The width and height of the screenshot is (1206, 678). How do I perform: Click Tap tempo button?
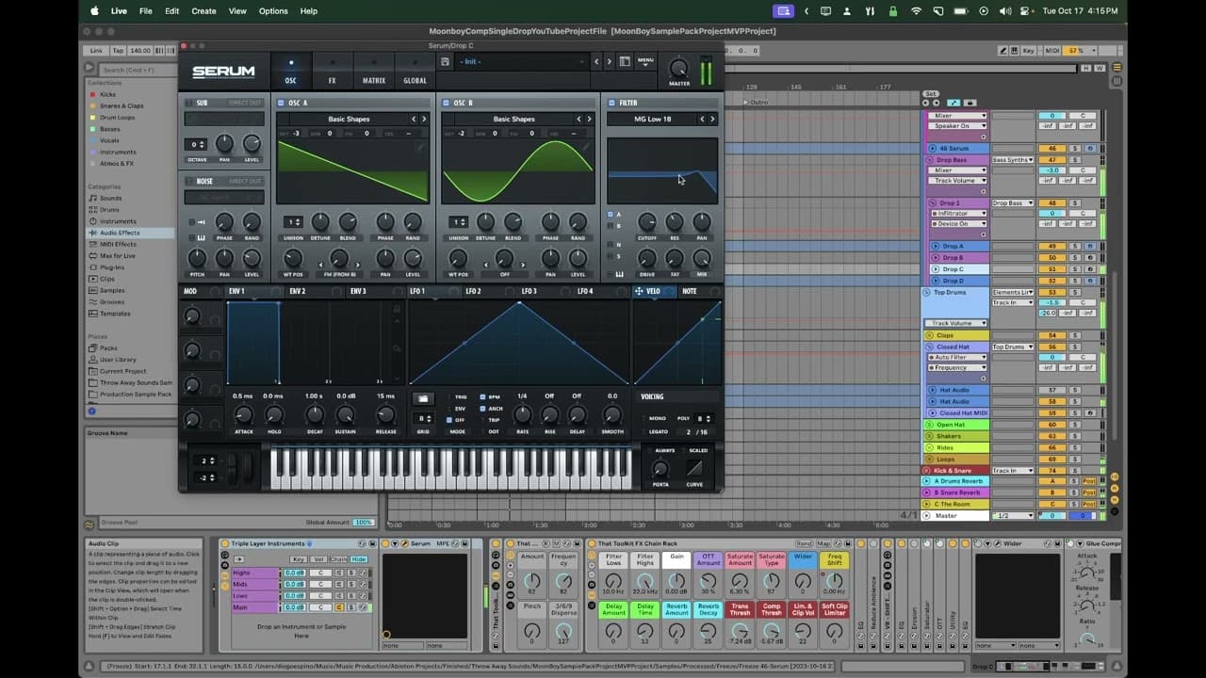pos(118,50)
